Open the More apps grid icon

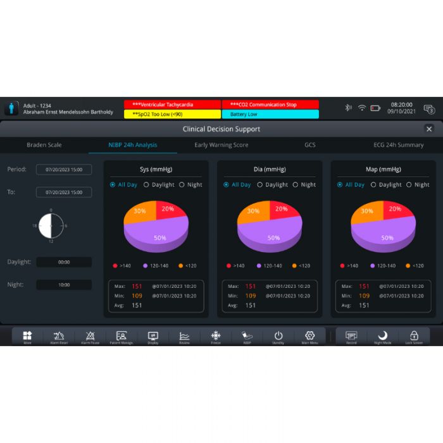click(x=27, y=336)
